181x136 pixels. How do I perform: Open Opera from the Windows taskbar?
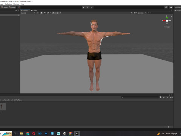pyautogui.click(x=34, y=133)
